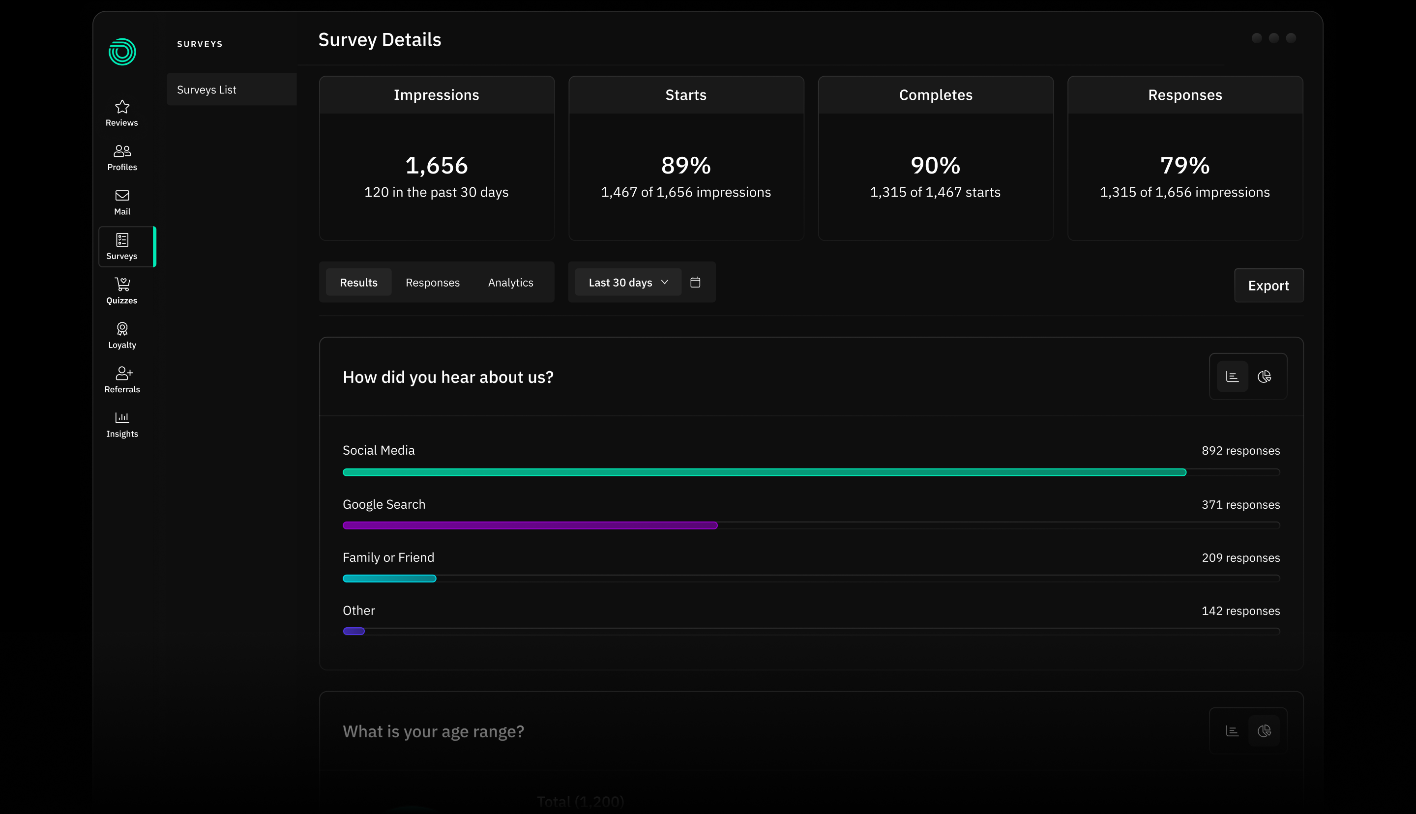Viewport: 1416px width, 814px height.
Task: Show age range question as bar chart
Action: pos(1232,731)
